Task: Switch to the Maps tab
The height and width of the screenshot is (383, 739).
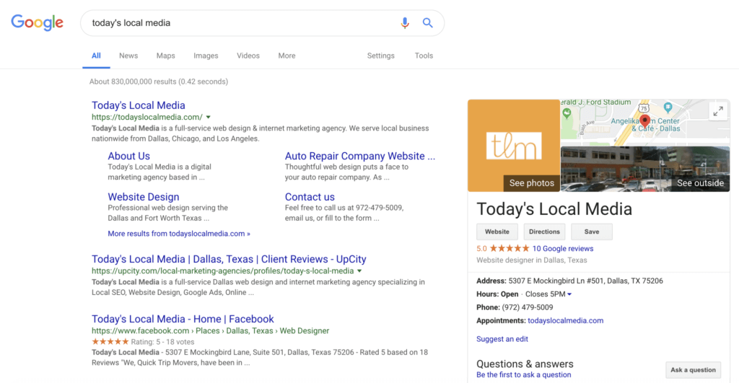Action: click(165, 56)
